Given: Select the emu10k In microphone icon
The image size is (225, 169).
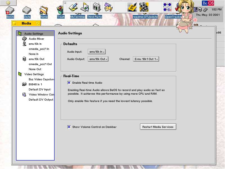Looking at the screenshot, I should click(x=24, y=44).
